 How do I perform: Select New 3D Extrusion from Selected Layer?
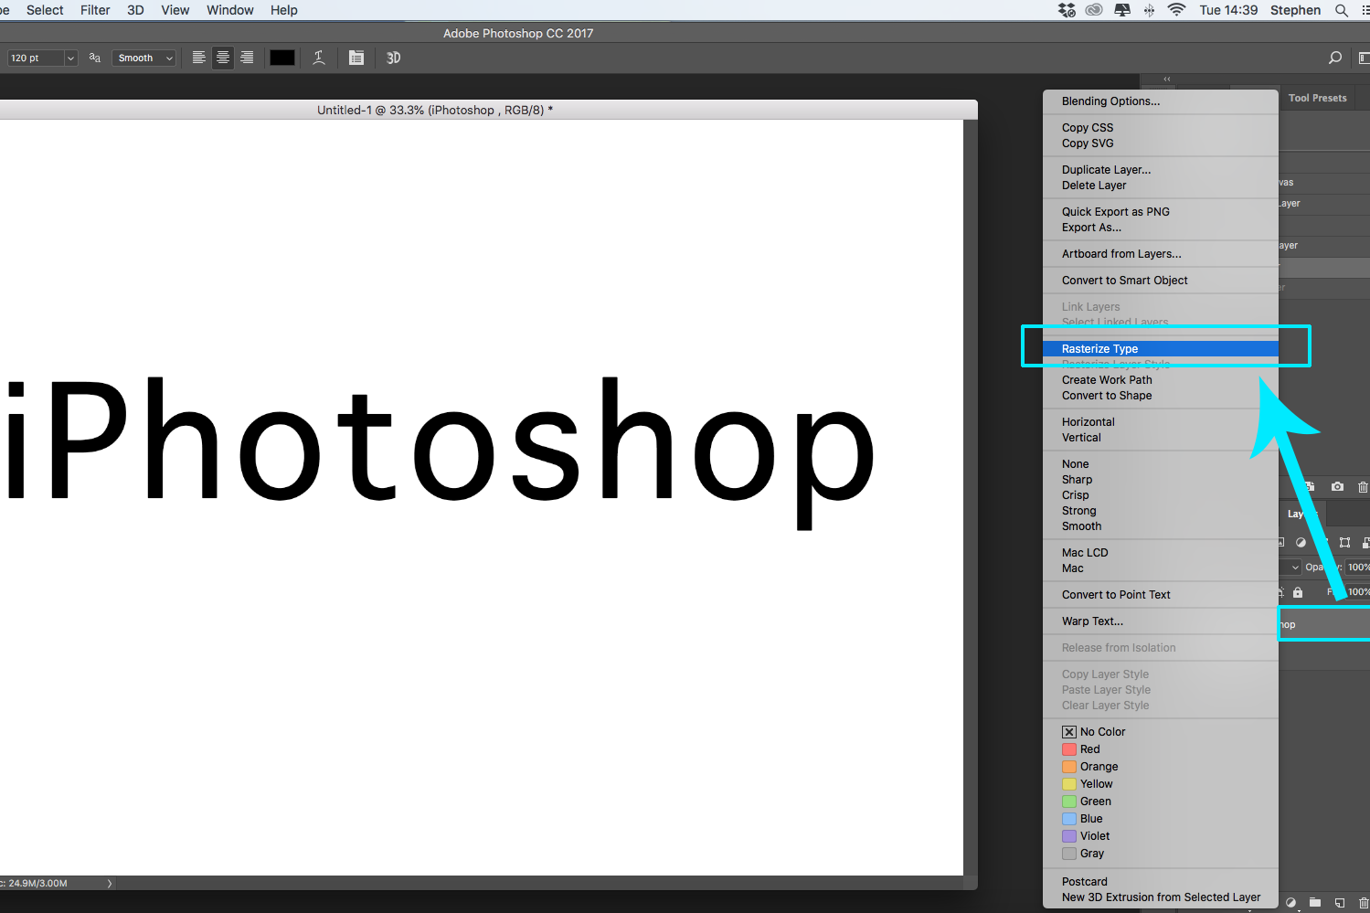(1161, 897)
